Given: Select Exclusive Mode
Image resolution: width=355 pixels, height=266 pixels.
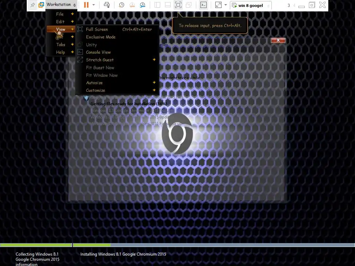Looking at the screenshot, I should (117, 37).
